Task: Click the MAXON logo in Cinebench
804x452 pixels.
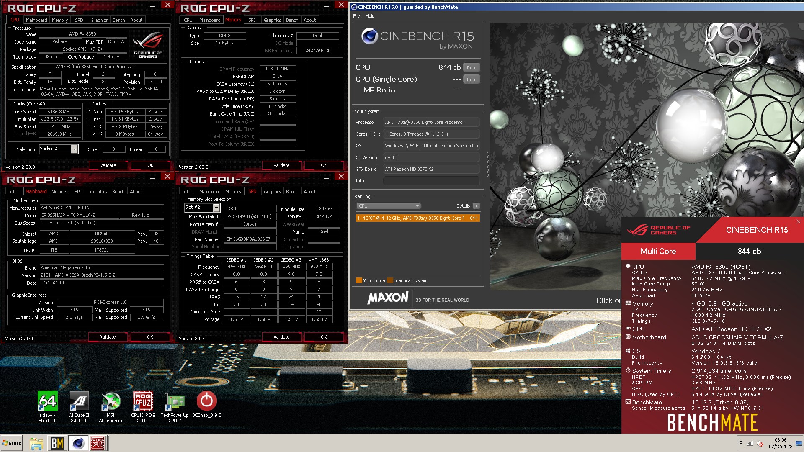Action: point(388,298)
